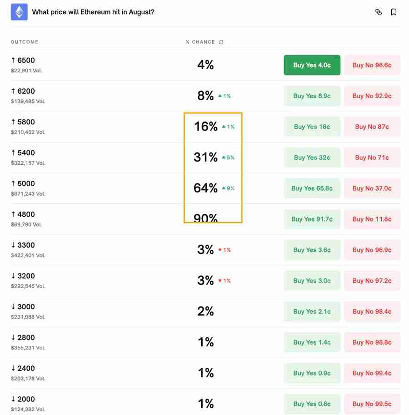Bookmark this Ethereum price market
409x415 pixels.
(394, 12)
